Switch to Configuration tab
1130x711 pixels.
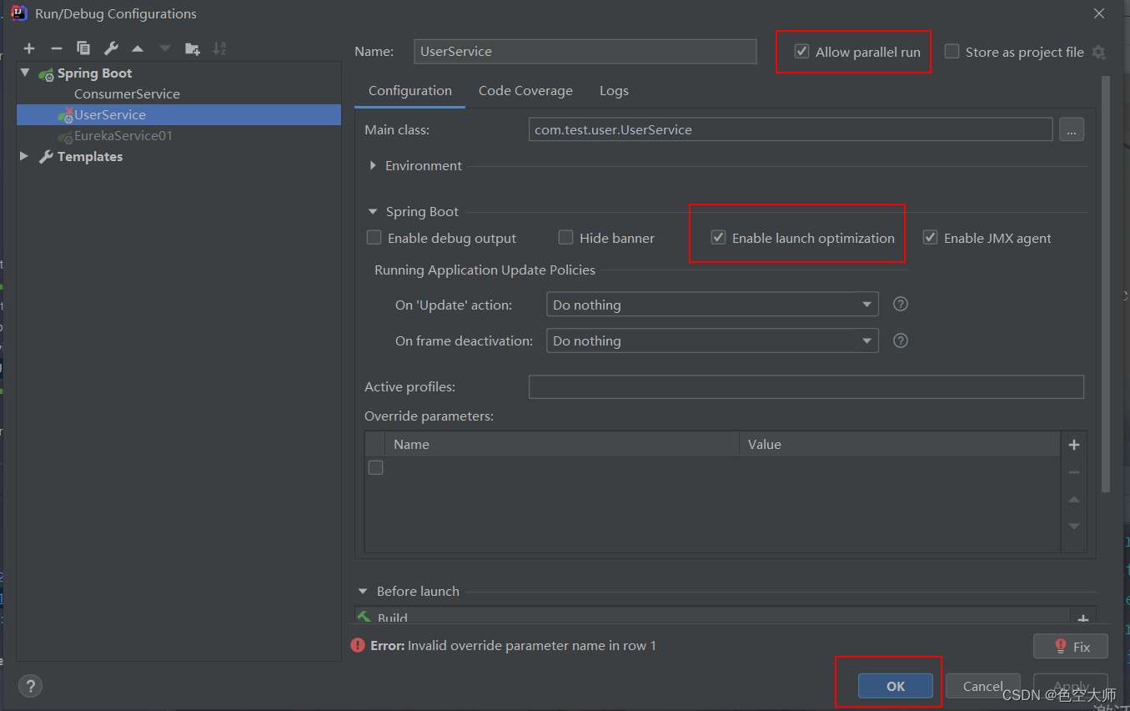(x=410, y=91)
